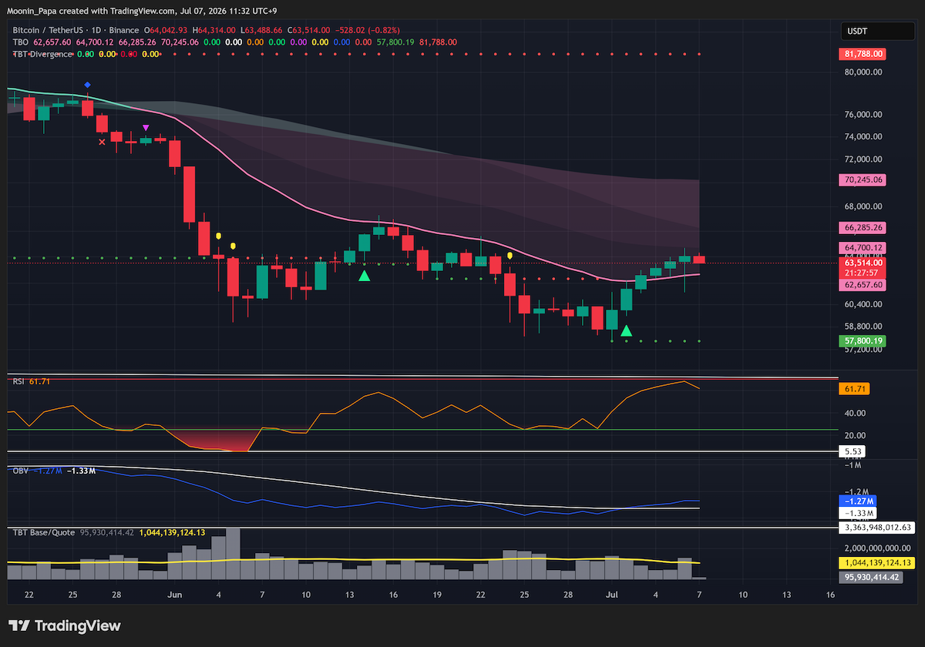The height and width of the screenshot is (647, 925).
Task: Select the TBT Divergence indicator legend
Action: click(41, 54)
